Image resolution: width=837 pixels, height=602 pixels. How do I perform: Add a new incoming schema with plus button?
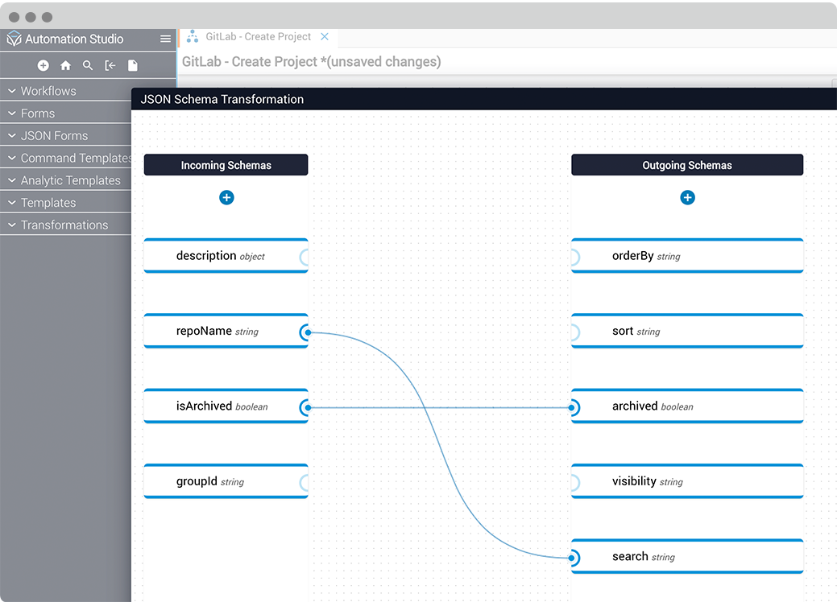point(226,197)
